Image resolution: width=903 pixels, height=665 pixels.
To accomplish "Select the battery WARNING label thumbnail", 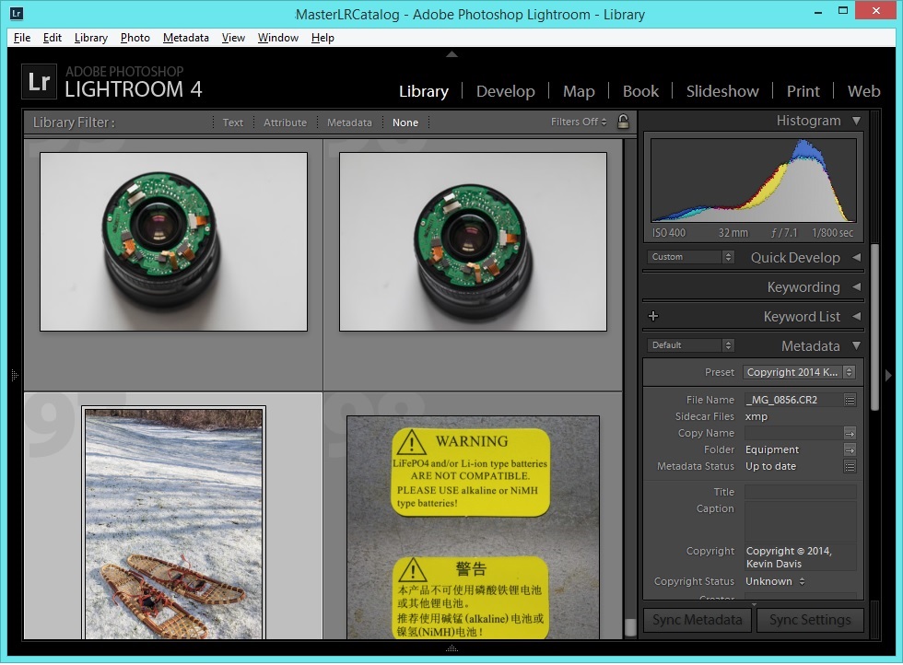I will tap(473, 527).
